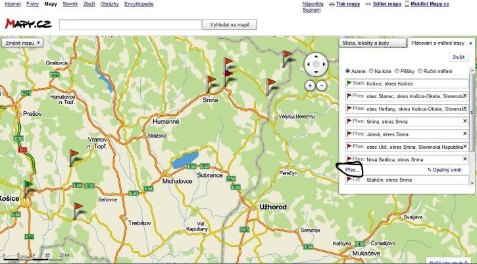Open the Nápověda link
The image size is (477, 264).
(x=313, y=4)
